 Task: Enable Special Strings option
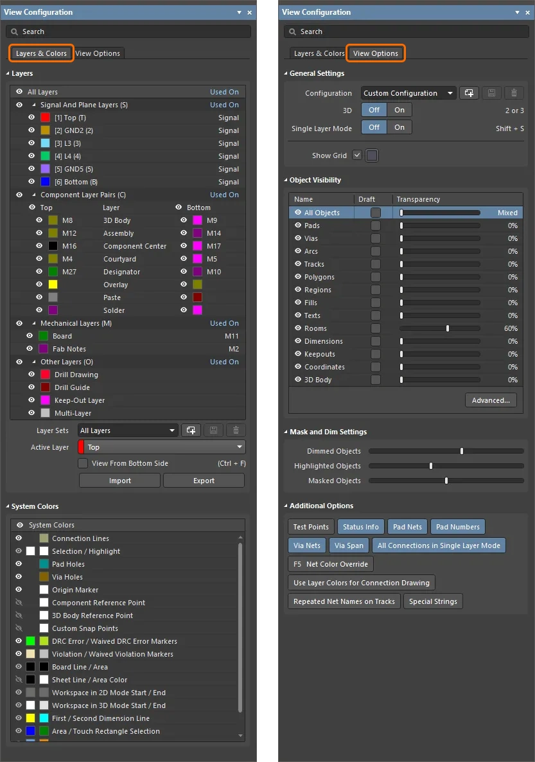click(433, 601)
